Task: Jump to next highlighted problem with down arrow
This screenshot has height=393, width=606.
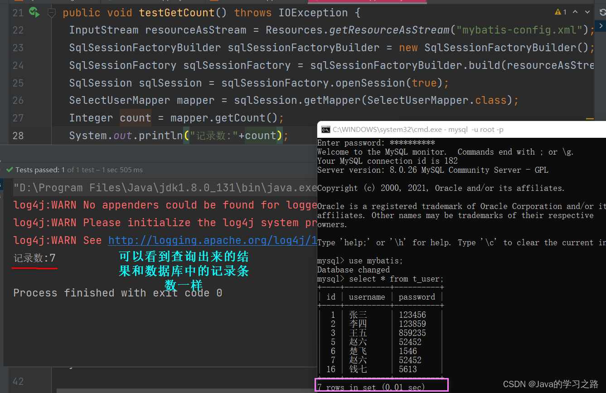Action: coord(588,12)
